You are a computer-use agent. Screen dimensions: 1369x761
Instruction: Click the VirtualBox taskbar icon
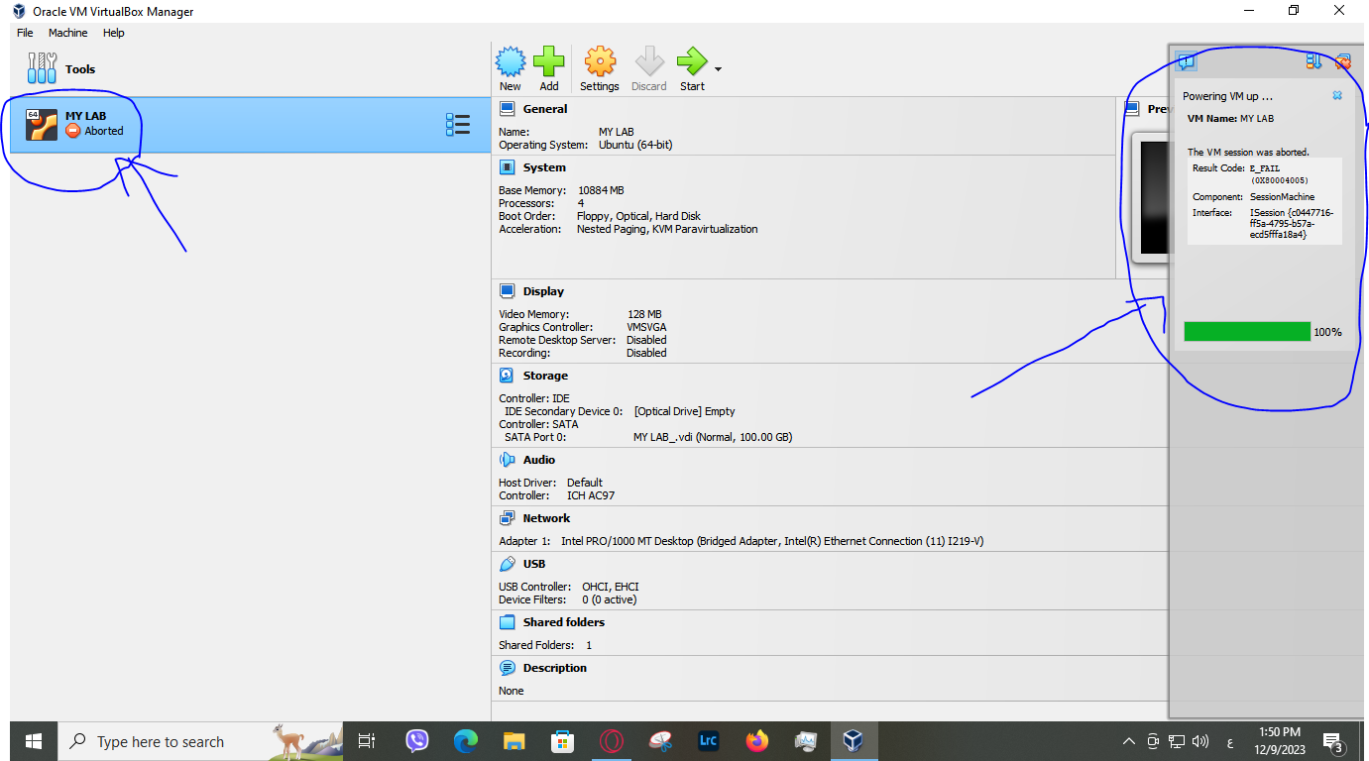pos(853,741)
